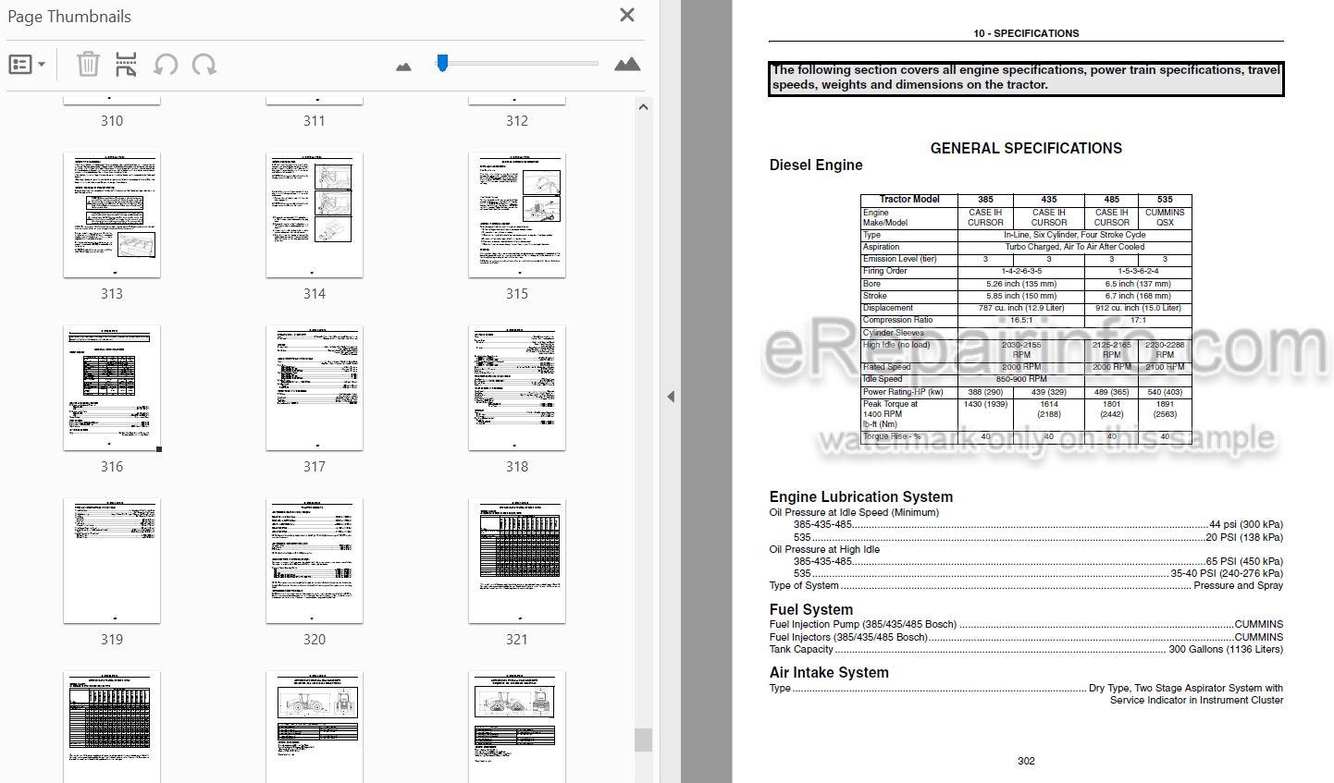
Task: Click the "Tank Capacity" line
Action: point(1026,649)
